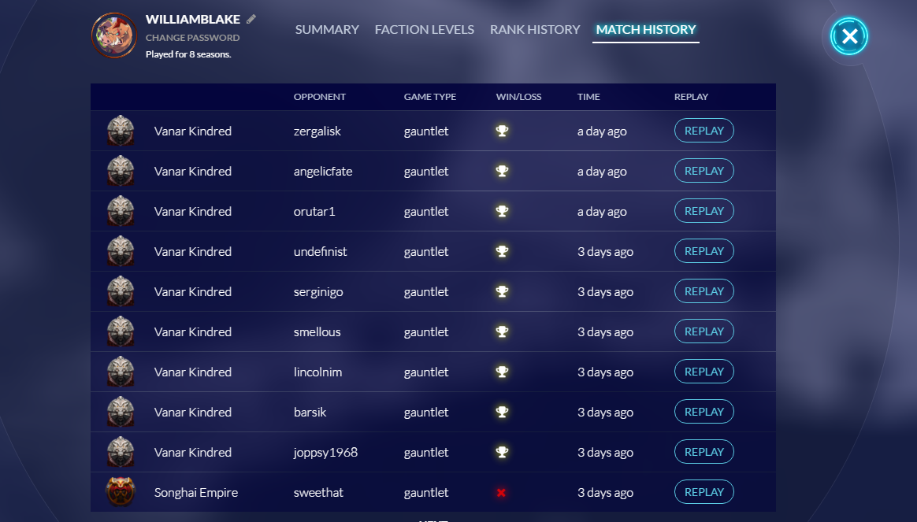The height and width of the screenshot is (522, 917).
Task: Select opponent name serginigo
Action: [x=318, y=292]
